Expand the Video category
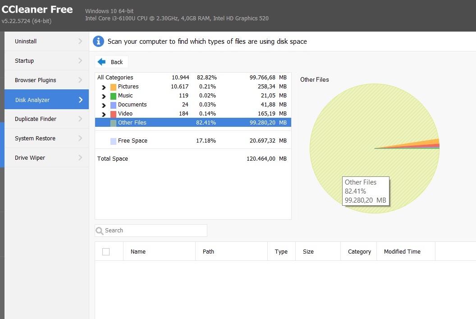The width and height of the screenshot is (476, 319). (104, 115)
